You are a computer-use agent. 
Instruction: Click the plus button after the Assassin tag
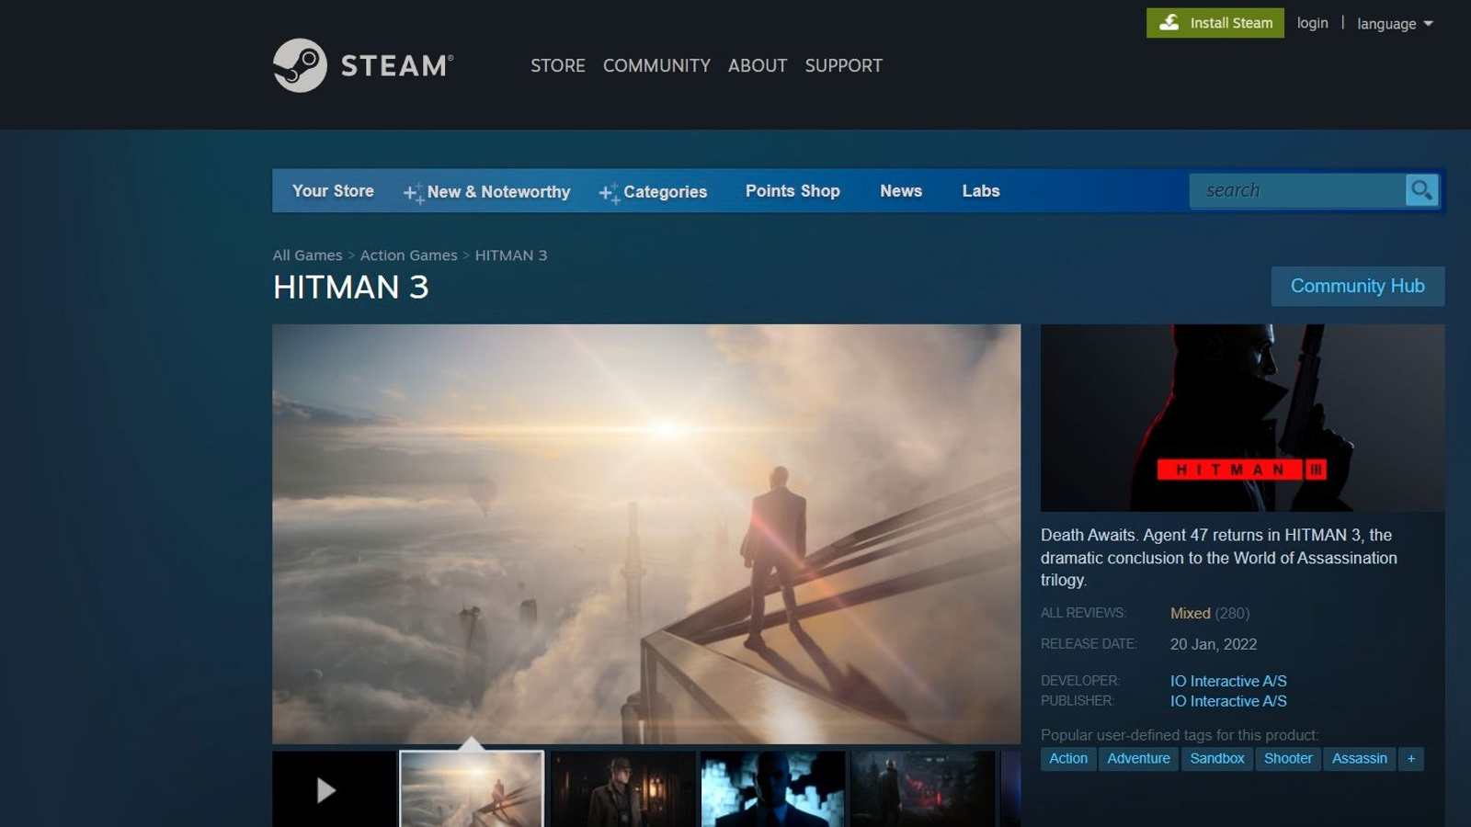click(1410, 758)
